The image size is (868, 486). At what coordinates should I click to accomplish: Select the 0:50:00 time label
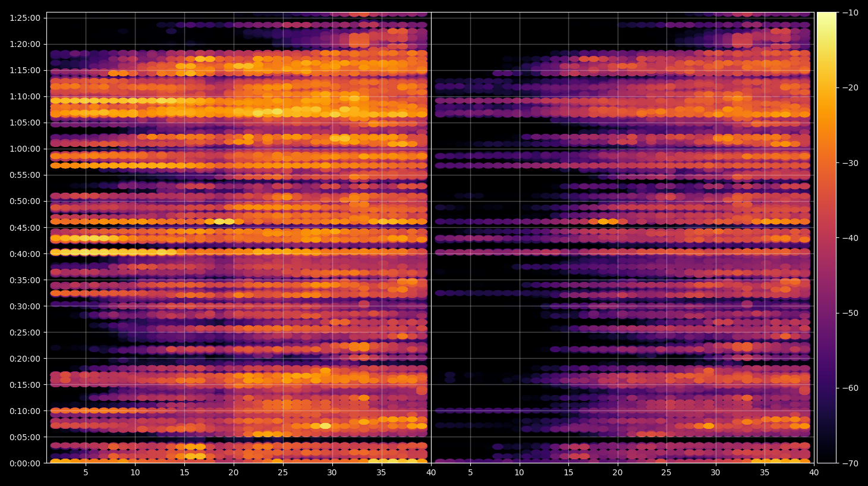click(25, 201)
